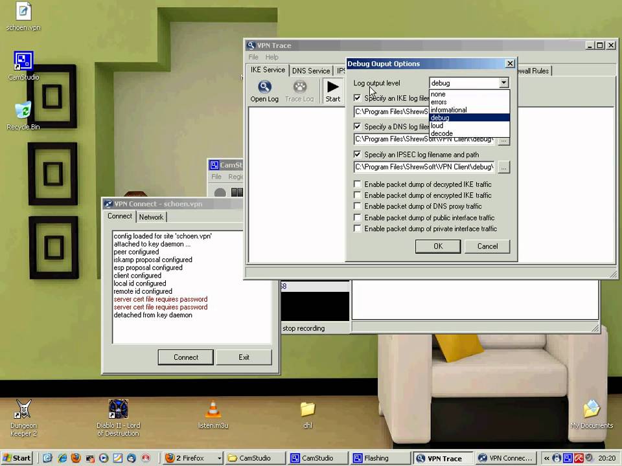Image resolution: width=622 pixels, height=466 pixels.
Task: Switch to IKE Service tab
Action: pos(268,70)
